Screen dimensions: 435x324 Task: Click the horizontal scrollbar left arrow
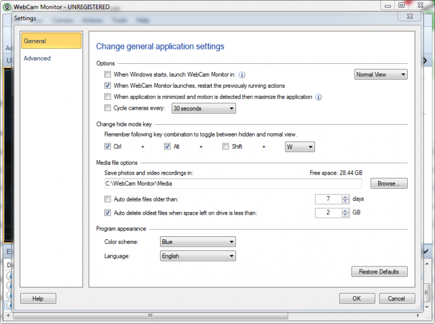point(8,316)
